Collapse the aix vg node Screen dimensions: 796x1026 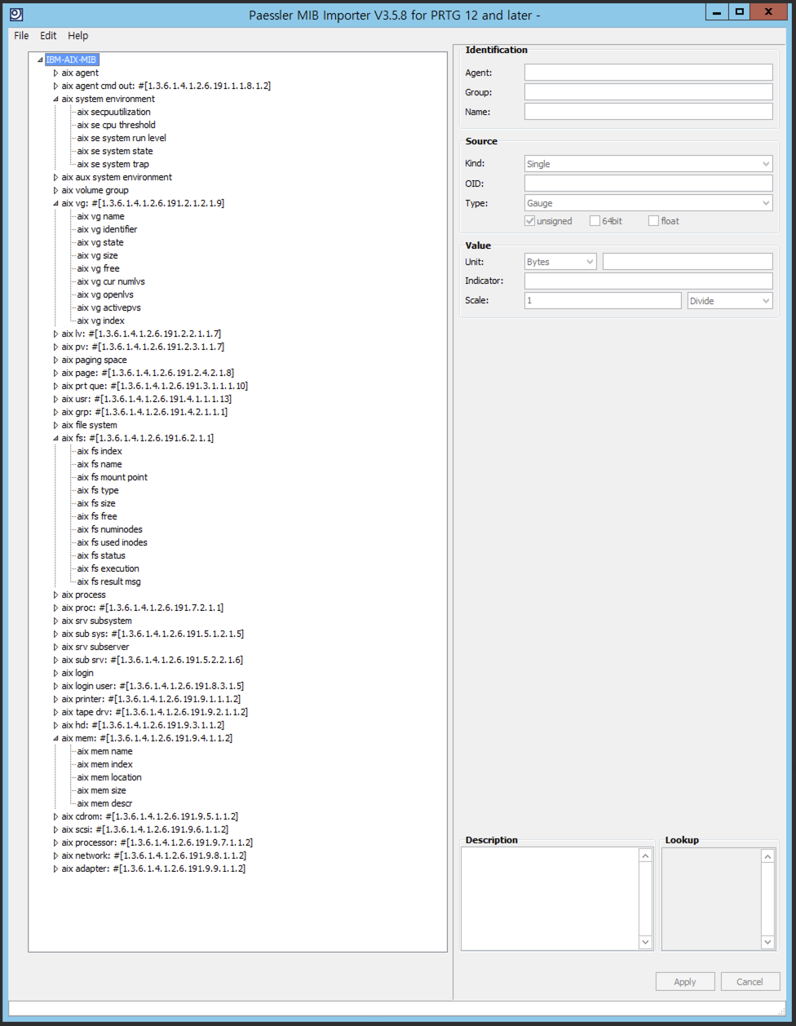pos(56,203)
